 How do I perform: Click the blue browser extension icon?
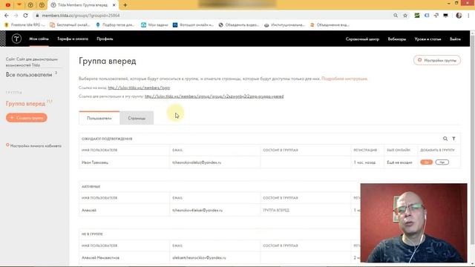(427, 16)
